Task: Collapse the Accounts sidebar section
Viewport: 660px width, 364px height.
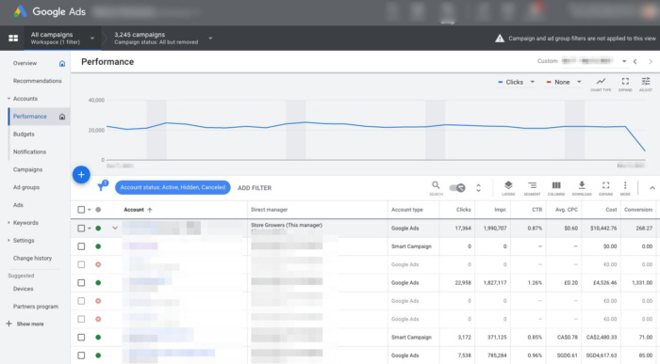Action: [8, 99]
